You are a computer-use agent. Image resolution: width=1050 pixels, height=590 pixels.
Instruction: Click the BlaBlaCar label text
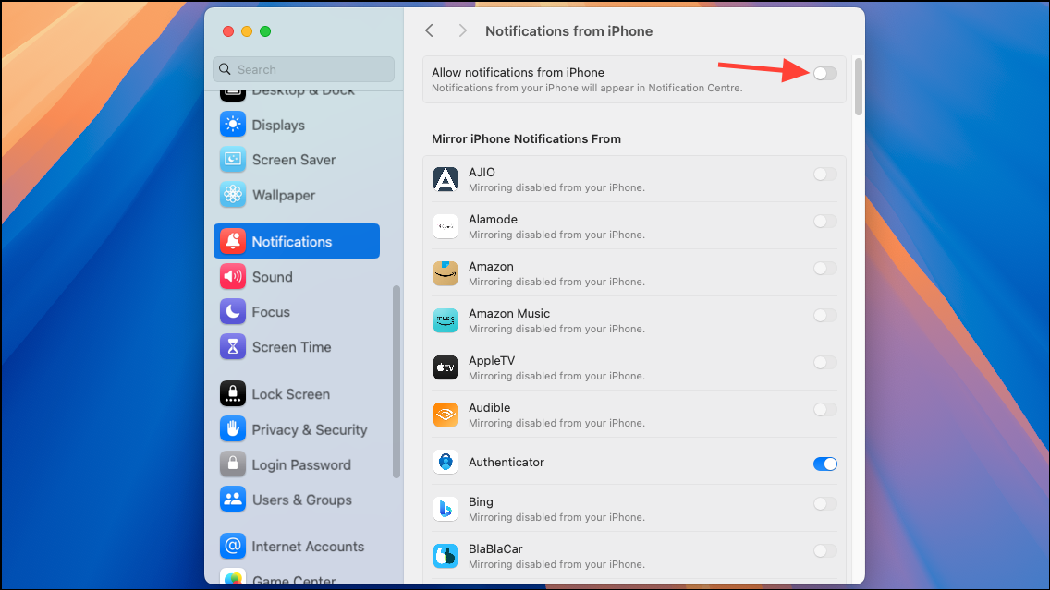coord(494,548)
